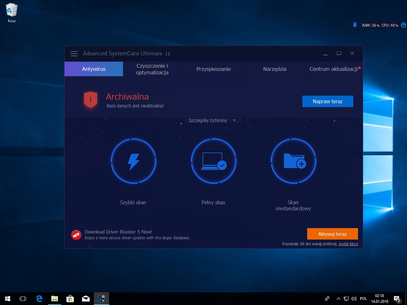The height and width of the screenshot is (305, 407).
Task: Click the red shield warning icon
Action: tap(91, 100)
